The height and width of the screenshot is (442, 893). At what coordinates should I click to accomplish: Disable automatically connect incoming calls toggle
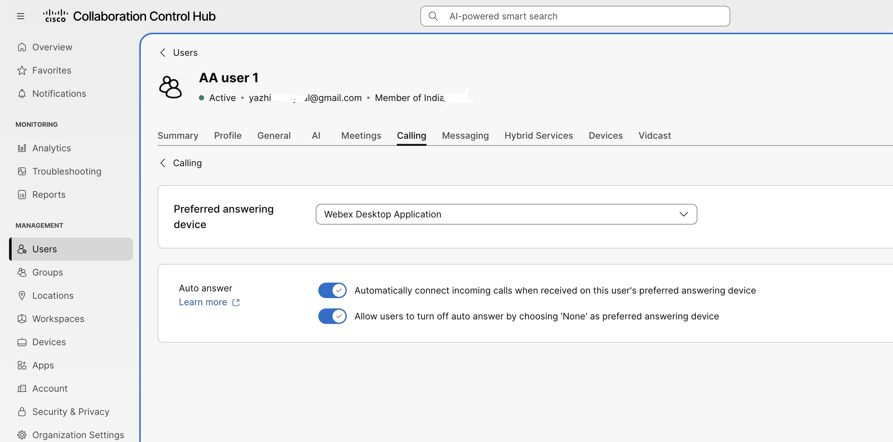333,290
